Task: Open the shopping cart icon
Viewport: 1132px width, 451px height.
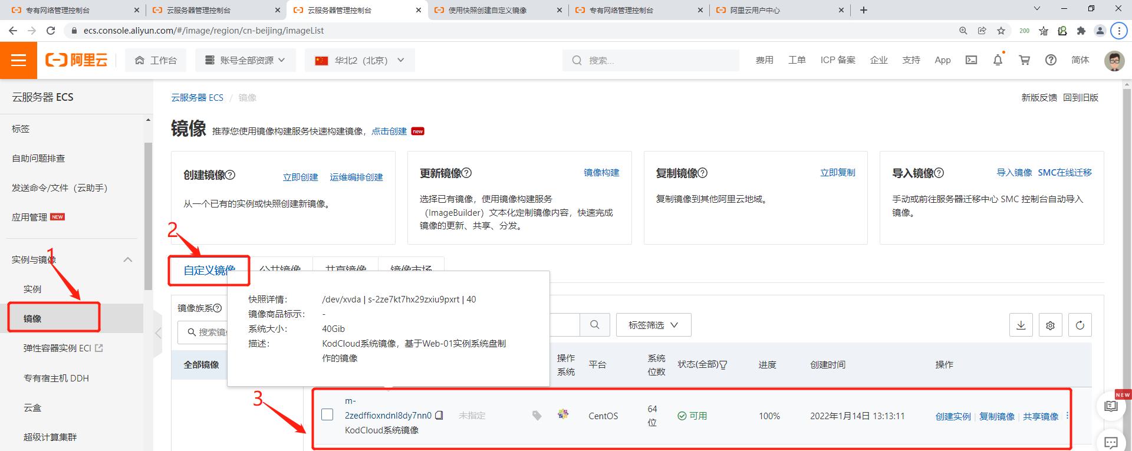Action: (x=1025, y=60)
